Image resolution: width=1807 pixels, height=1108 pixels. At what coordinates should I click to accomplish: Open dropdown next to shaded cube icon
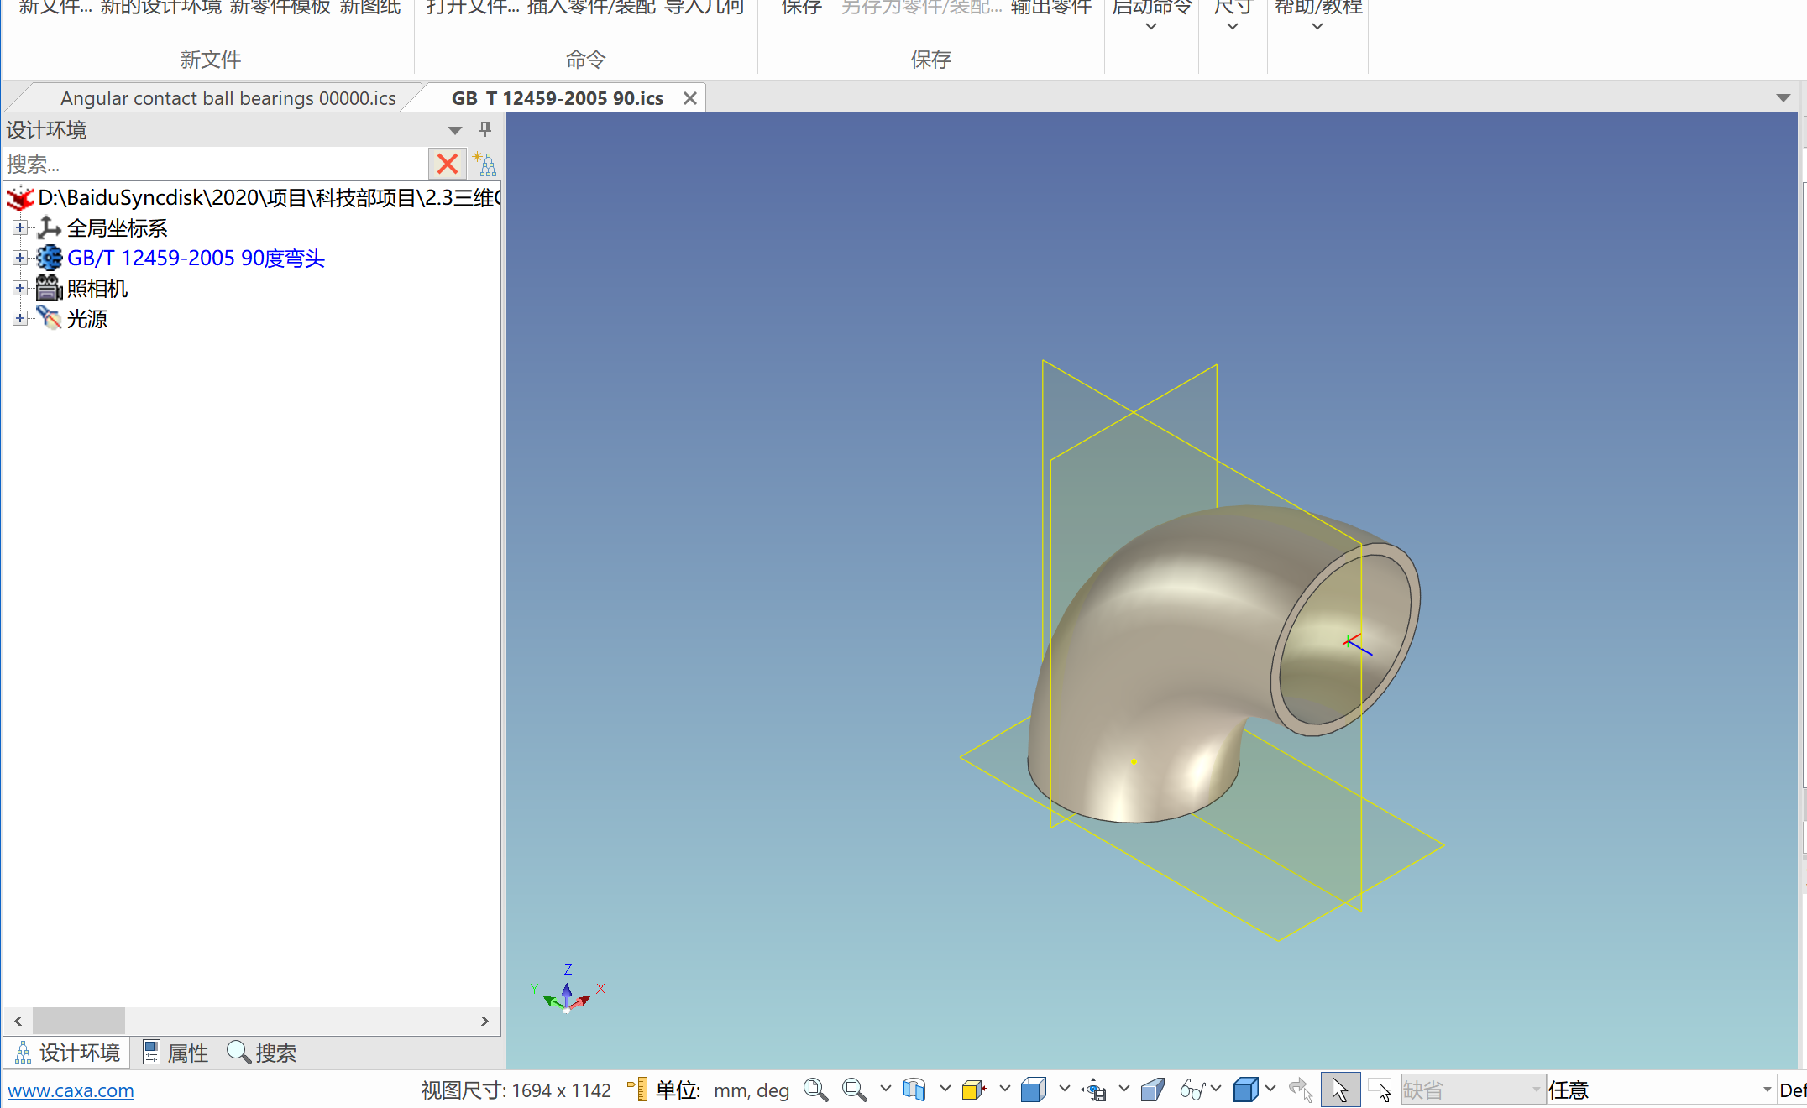[1270, 1089]
